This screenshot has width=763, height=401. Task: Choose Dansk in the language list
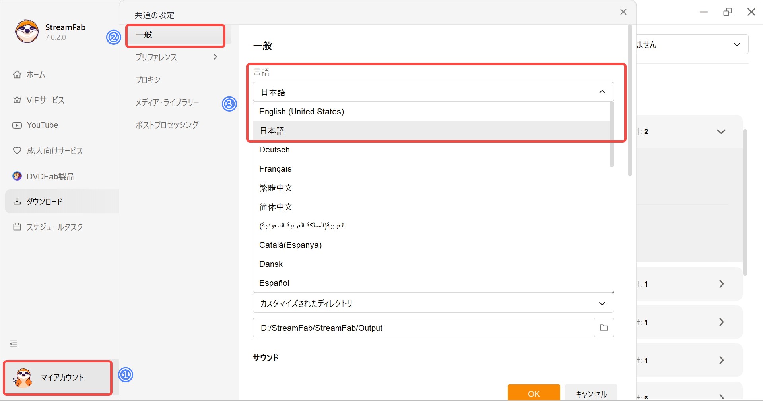click(x=431, y=264)
